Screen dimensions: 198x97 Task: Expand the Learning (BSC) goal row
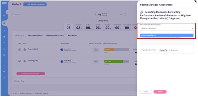[20, 61]
